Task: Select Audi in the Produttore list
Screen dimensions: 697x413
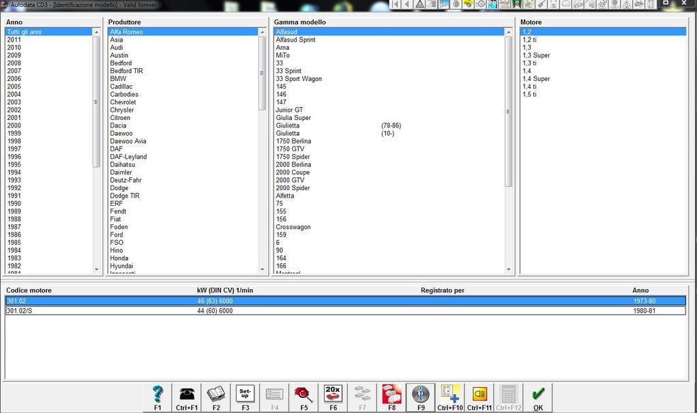Action: (183, 48)
